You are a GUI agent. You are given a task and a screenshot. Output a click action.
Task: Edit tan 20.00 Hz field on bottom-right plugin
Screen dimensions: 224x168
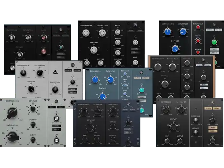point(208,108)
